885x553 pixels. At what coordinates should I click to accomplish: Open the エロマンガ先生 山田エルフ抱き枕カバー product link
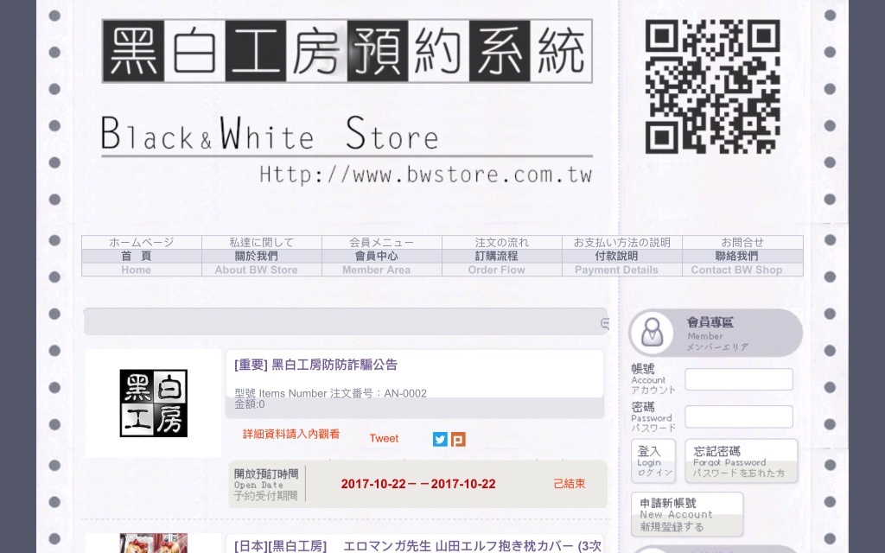[x=417, y=546]
